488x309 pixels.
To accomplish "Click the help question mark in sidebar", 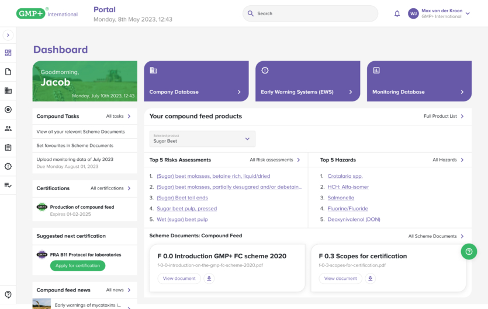I will click(x=8, y=294).
